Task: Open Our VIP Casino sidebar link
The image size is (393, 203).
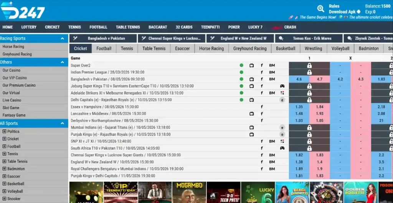Action: [15, 78]
